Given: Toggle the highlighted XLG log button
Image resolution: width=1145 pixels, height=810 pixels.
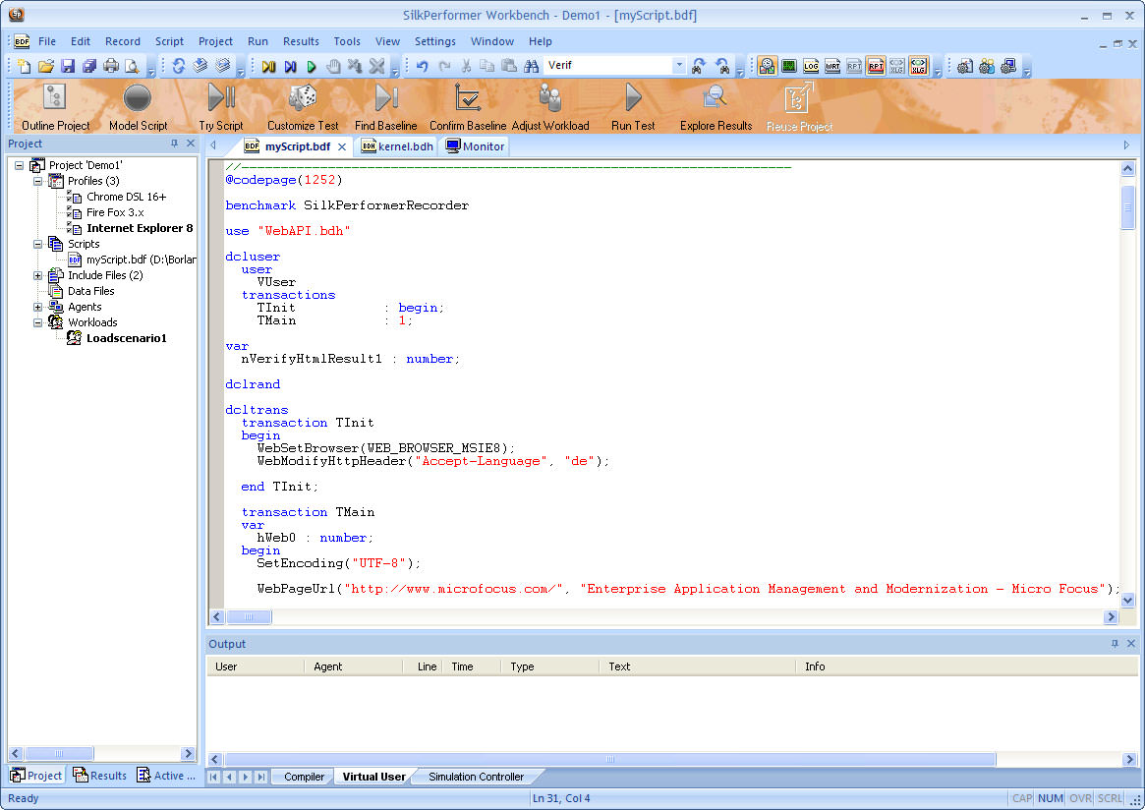Looking at the screenshot, I should point(919,67).
